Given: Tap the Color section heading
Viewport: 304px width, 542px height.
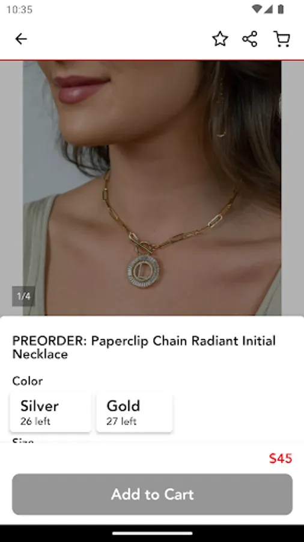Looking at the screenshot, I should [28, 381].
